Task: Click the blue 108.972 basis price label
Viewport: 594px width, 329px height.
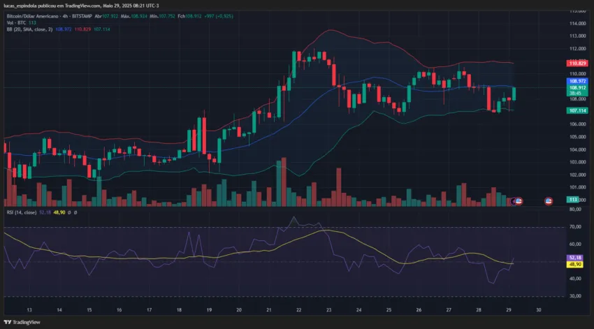Action: click(x=577, y=81)
